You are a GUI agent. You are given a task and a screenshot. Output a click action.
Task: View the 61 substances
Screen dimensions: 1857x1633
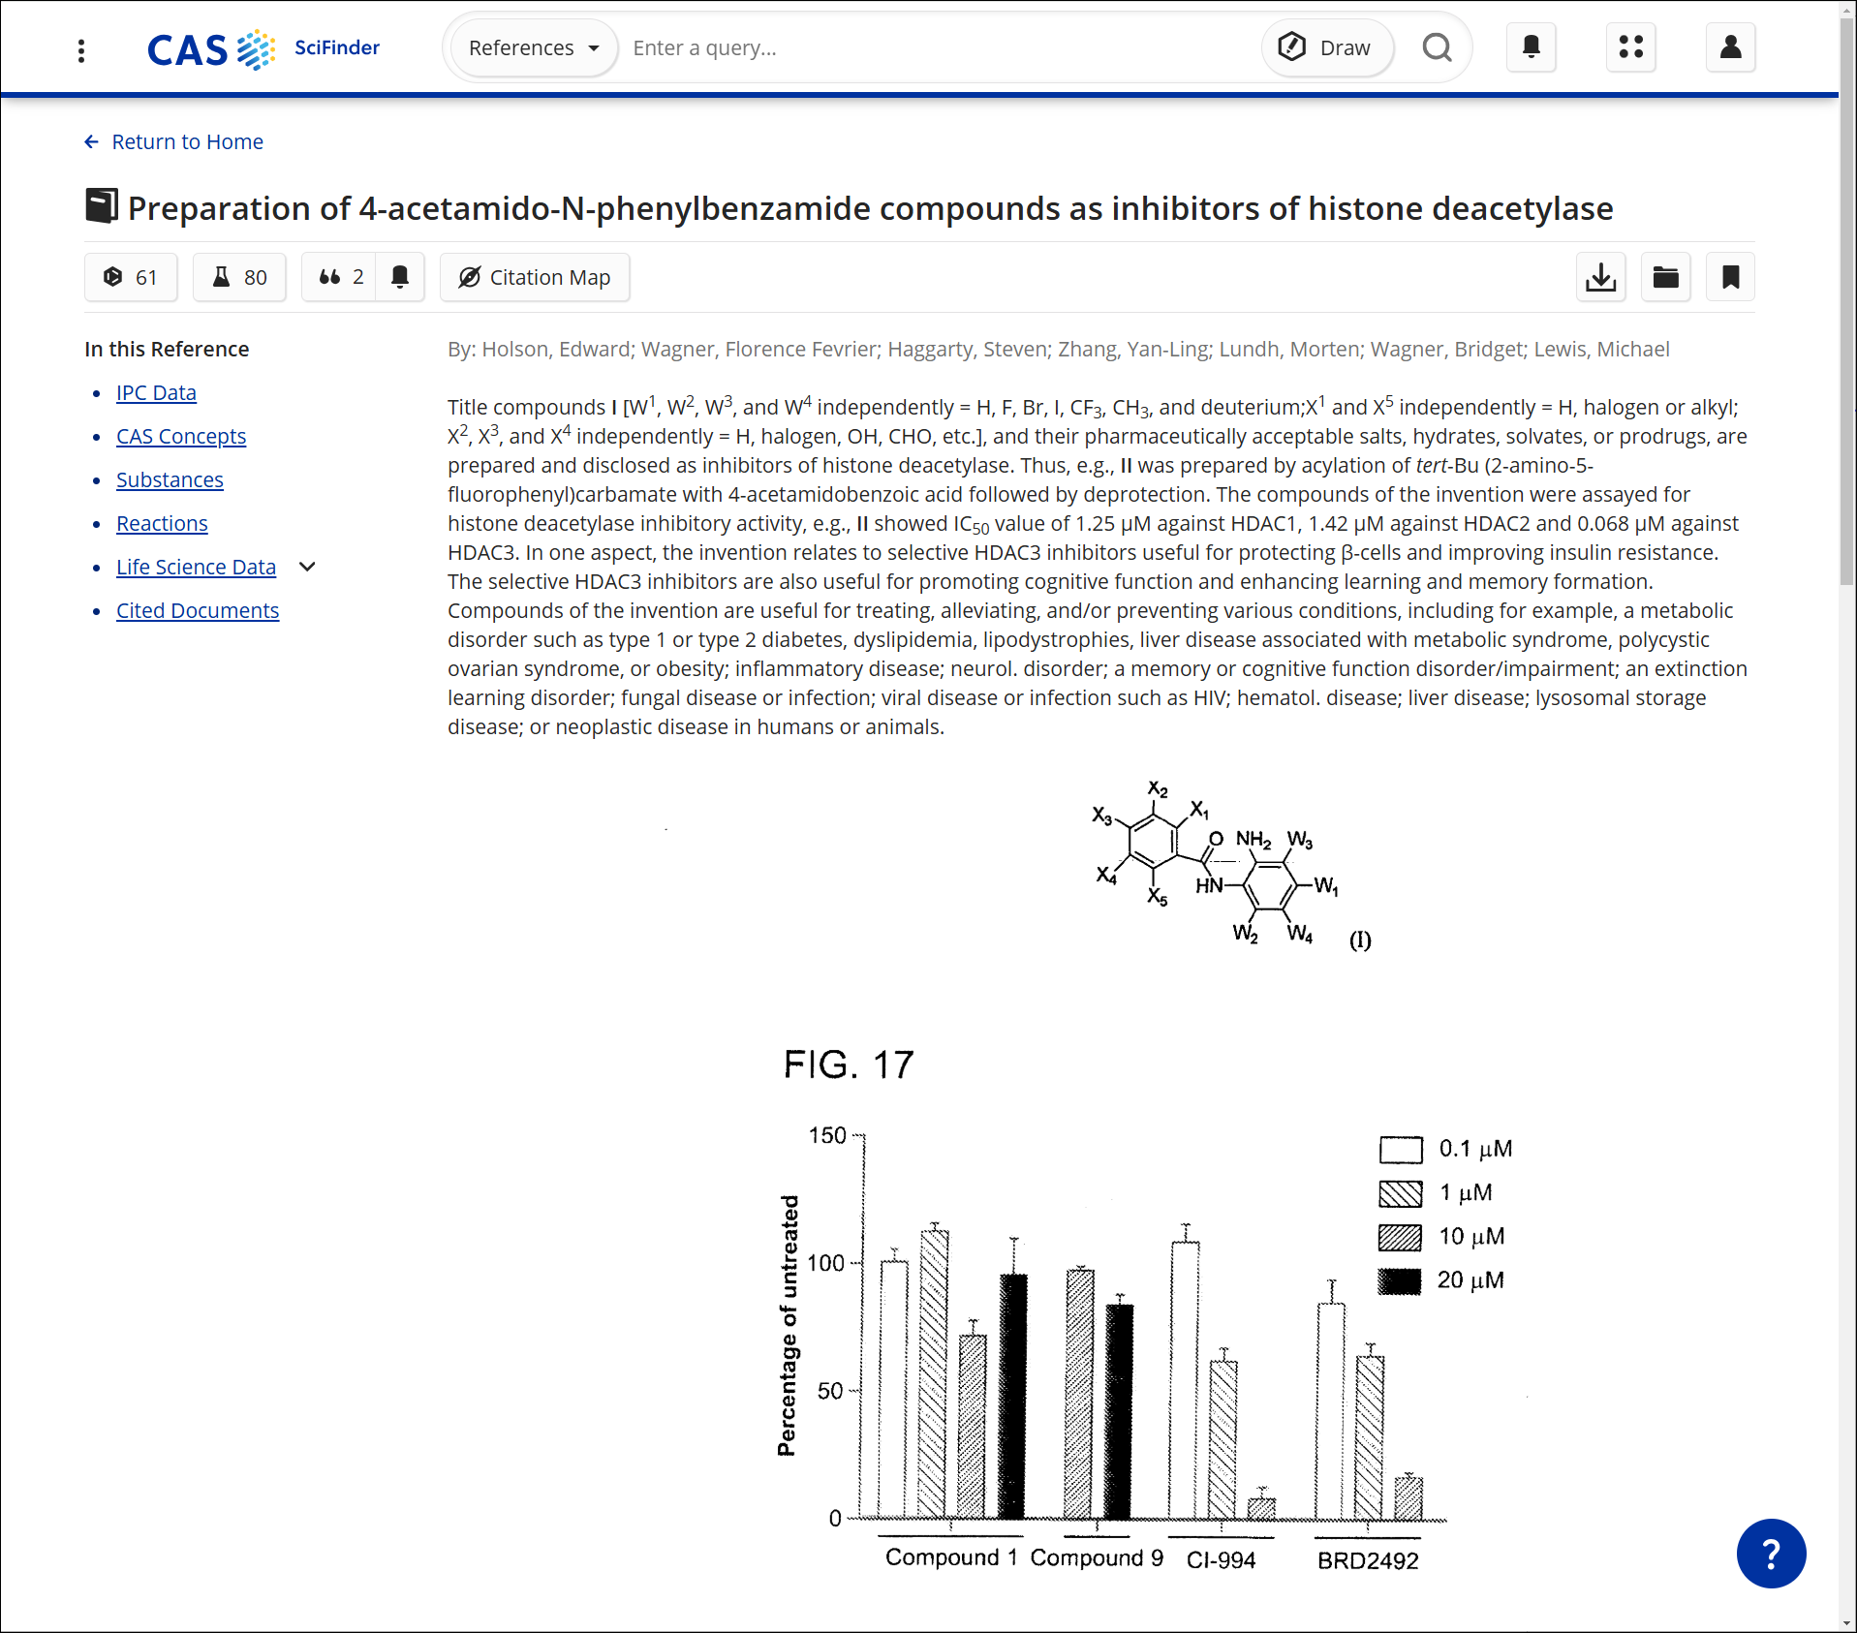tap(131, 278)
